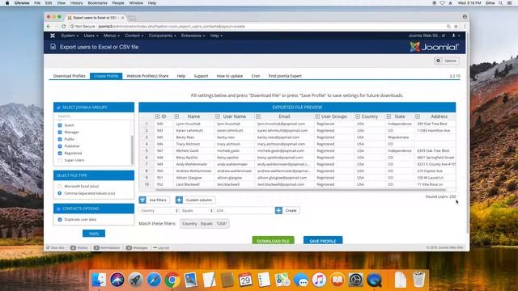Open the Trash in the Dock
This screenshot has width=518, height=291.
[418, 280]
